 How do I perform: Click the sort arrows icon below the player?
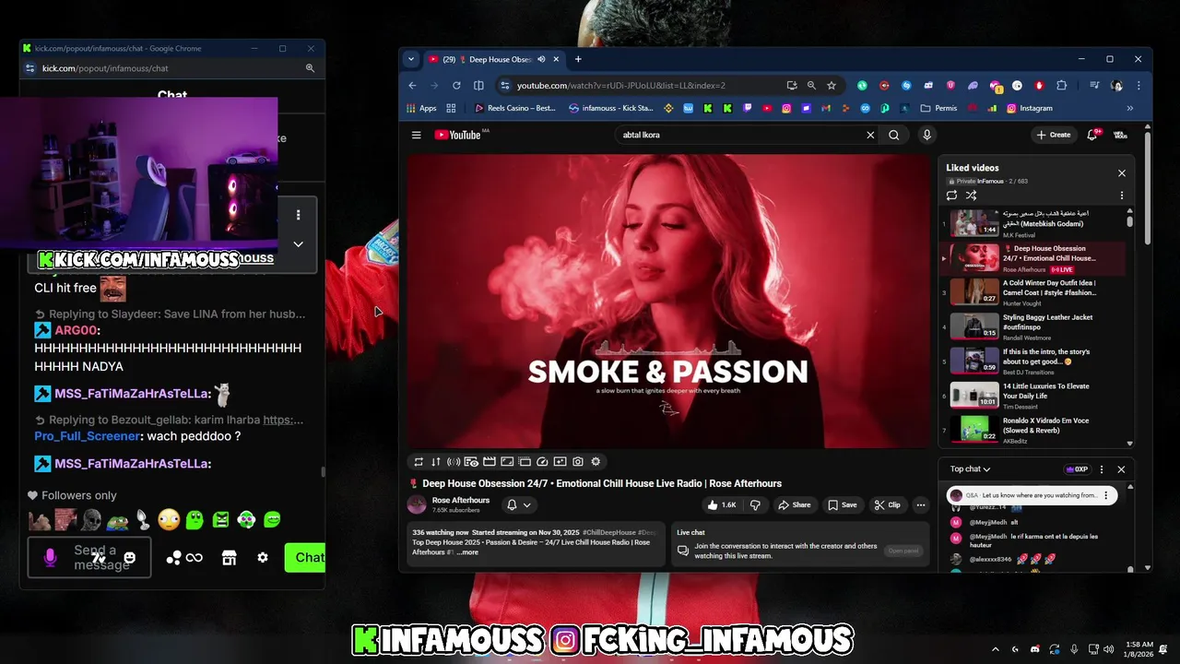tap(436, 461)
